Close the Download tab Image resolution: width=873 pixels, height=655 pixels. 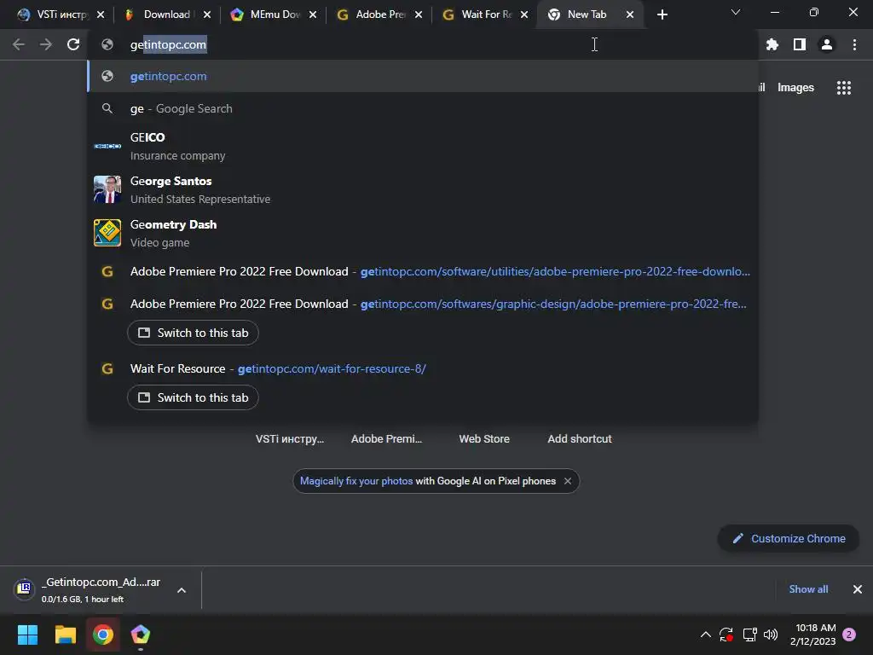(x=207, y=14)
